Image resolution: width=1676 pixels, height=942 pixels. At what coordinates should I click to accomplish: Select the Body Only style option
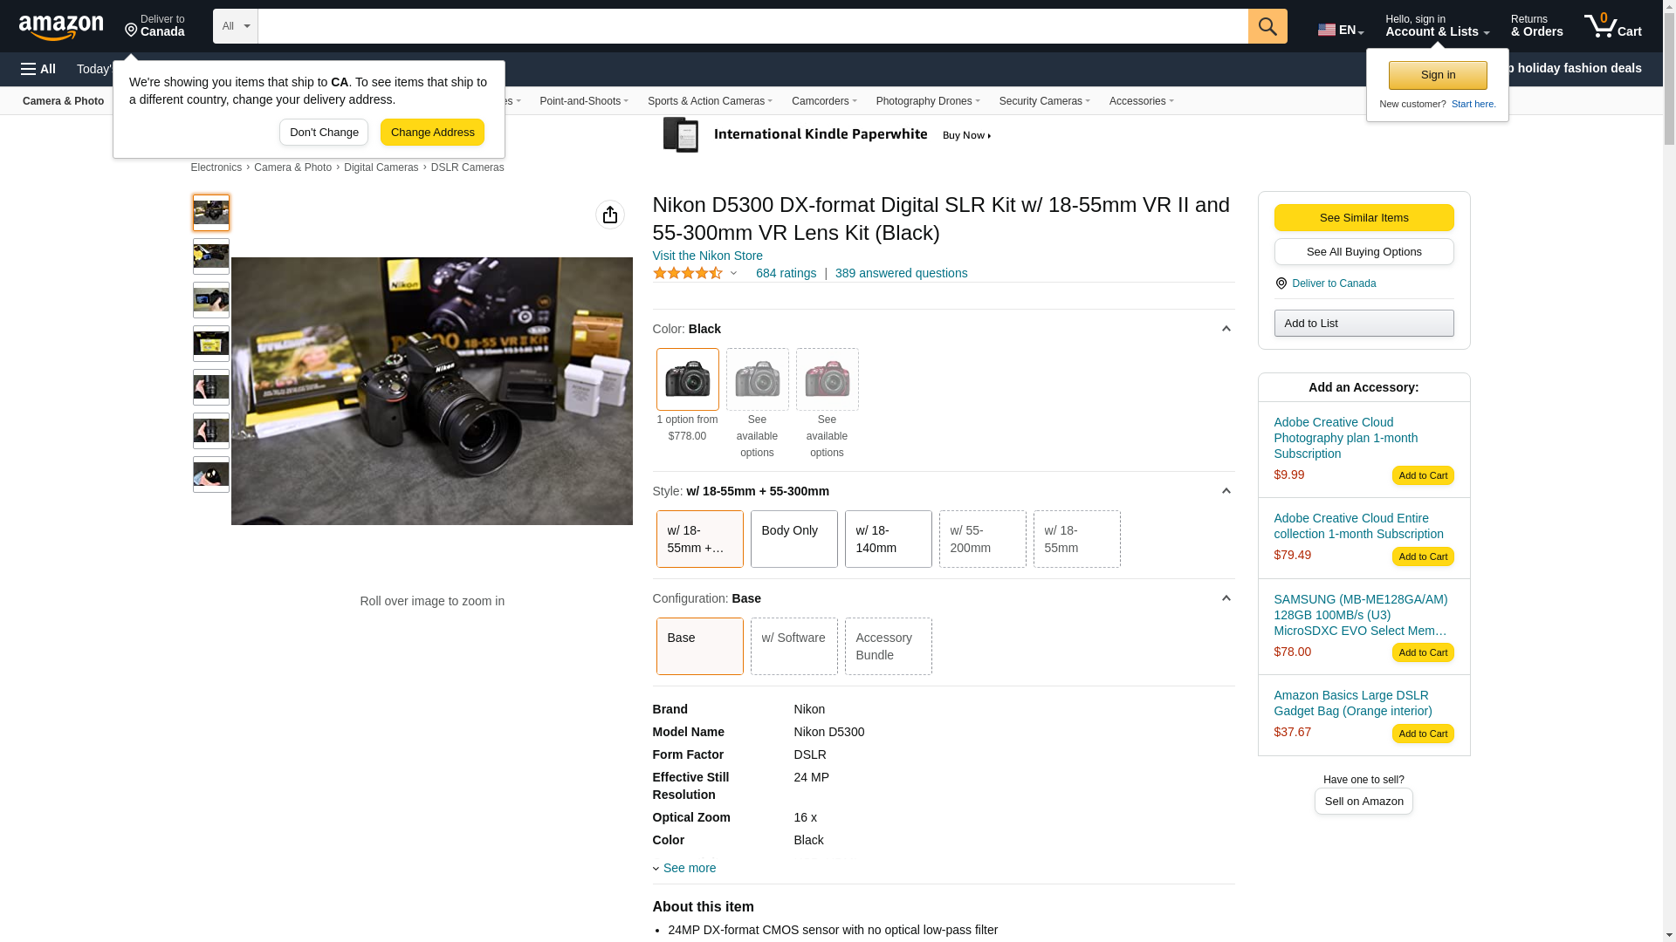(793, 539)
